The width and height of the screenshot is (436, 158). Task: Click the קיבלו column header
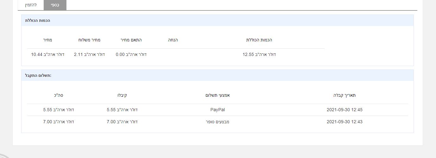click(122, 95)
